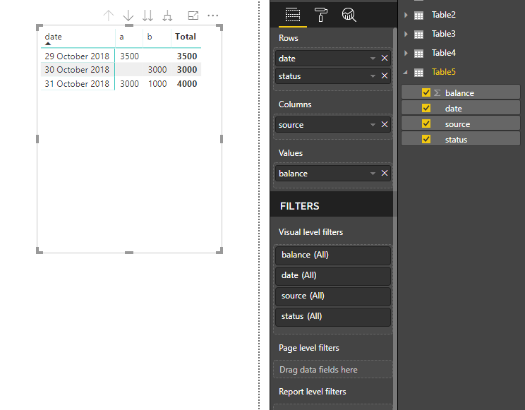Viewport: 525px width, 410px height.
Task: Remove source field from Columns
Action: click(385, 125)
